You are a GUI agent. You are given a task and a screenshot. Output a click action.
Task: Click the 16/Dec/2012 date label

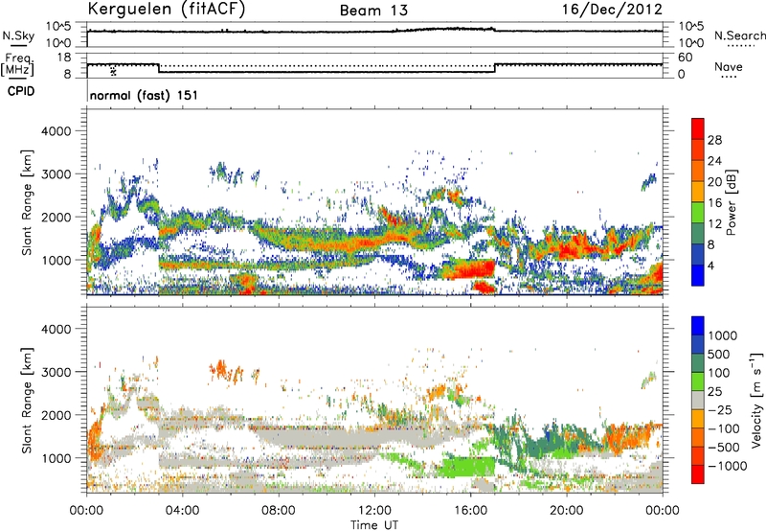612,9
